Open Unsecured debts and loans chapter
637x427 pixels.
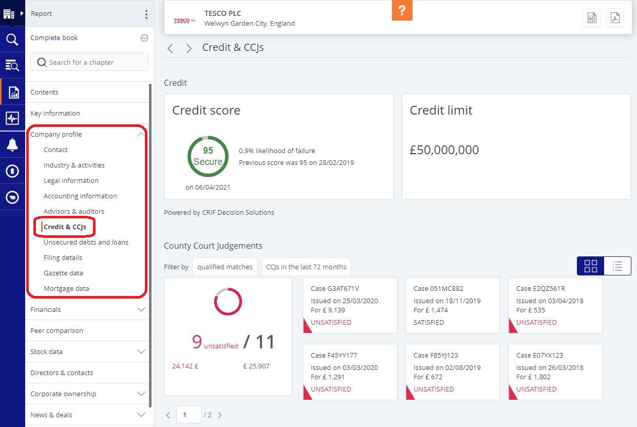tap(86, 242)
